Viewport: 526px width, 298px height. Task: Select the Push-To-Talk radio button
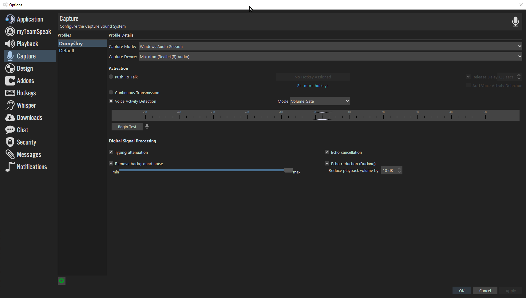(x=111, y=77)
